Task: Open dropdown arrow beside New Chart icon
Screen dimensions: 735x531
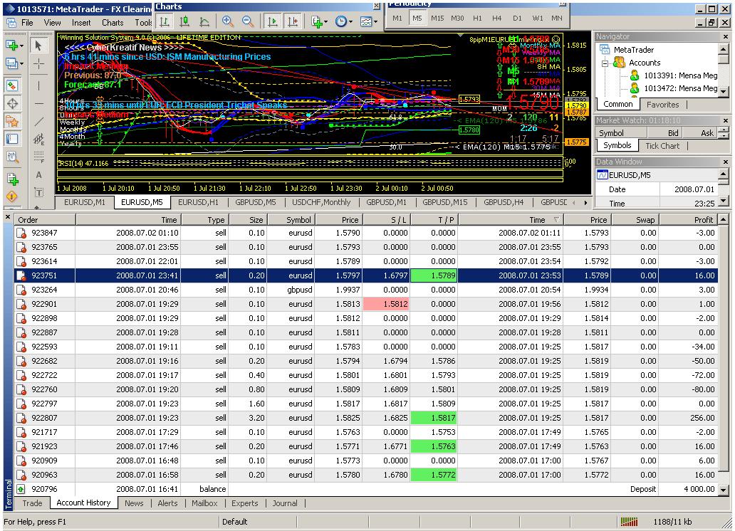Action: 22,46
